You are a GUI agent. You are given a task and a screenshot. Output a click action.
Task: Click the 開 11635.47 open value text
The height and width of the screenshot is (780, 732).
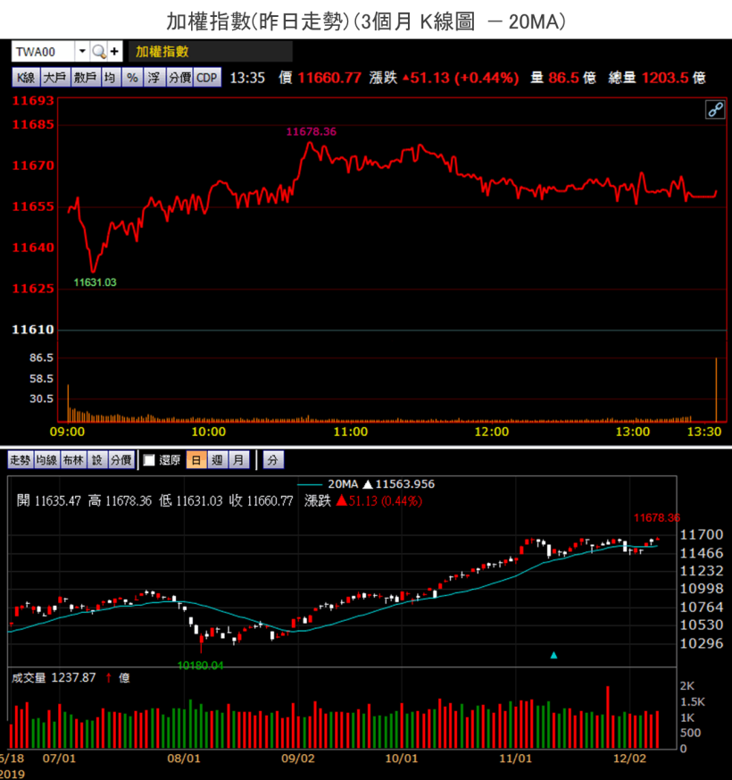click(x=49, y=500)
